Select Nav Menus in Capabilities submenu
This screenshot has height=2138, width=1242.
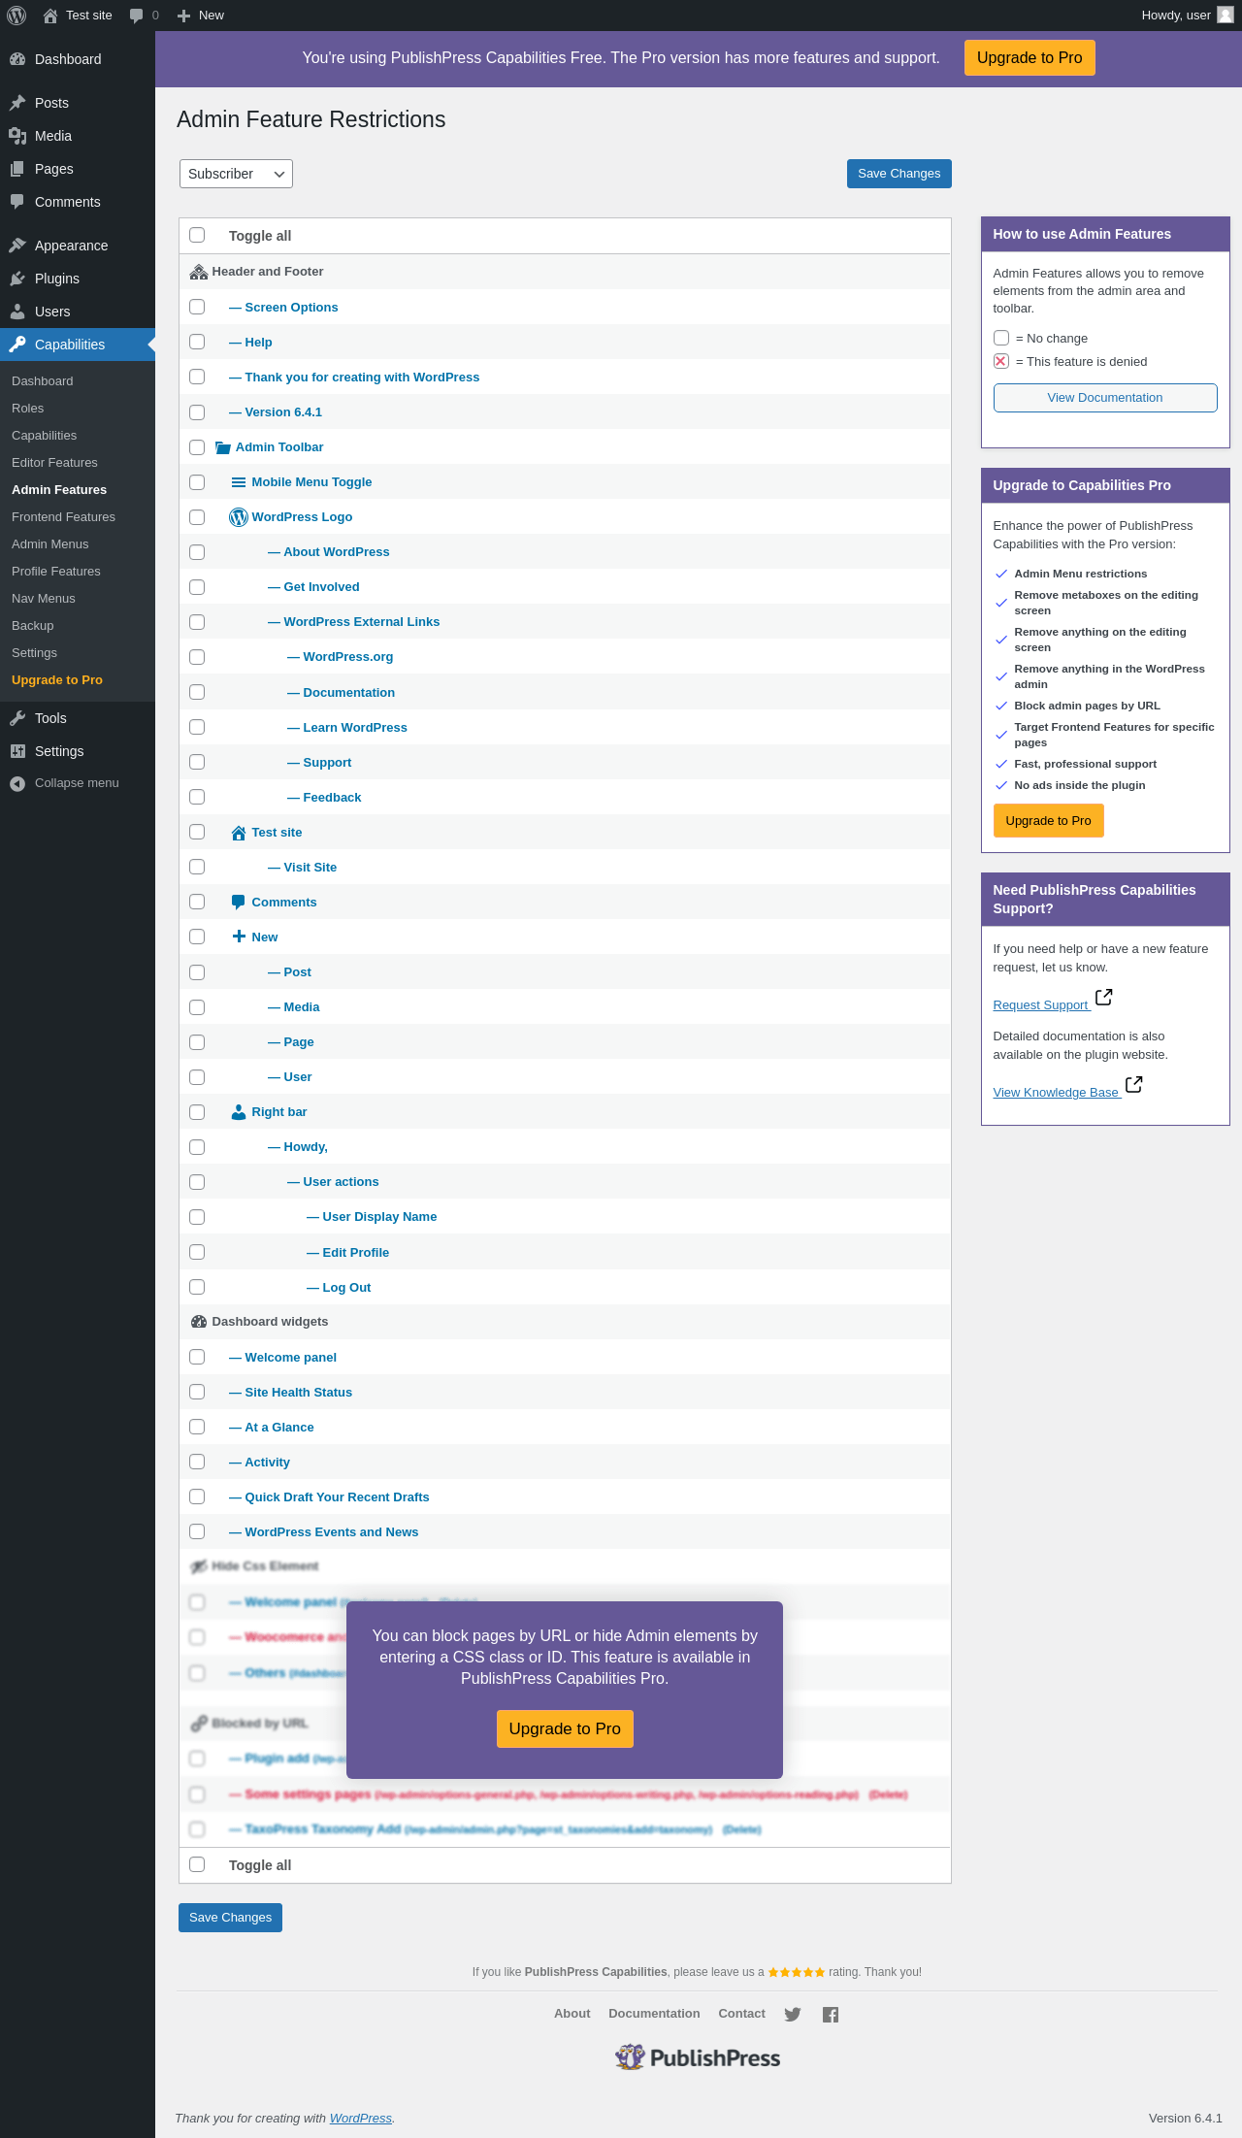(x=44, y=599)
